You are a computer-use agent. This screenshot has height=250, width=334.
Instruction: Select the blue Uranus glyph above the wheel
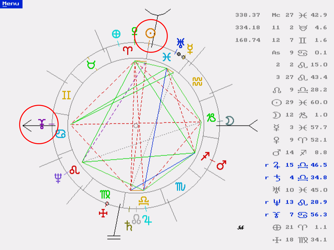tap(181, 43)
